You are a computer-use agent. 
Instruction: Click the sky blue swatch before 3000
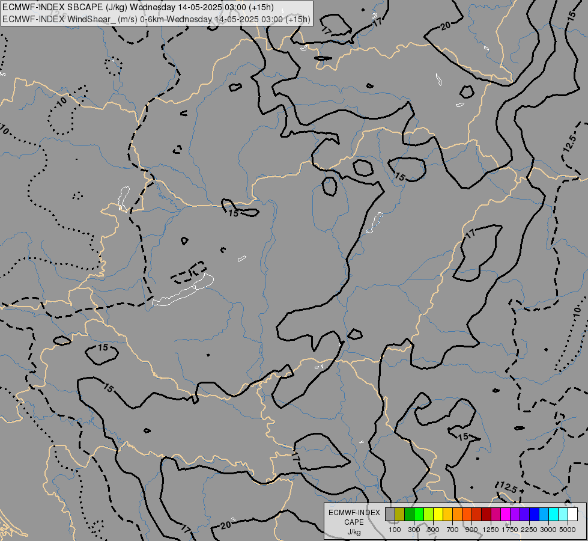544,514
